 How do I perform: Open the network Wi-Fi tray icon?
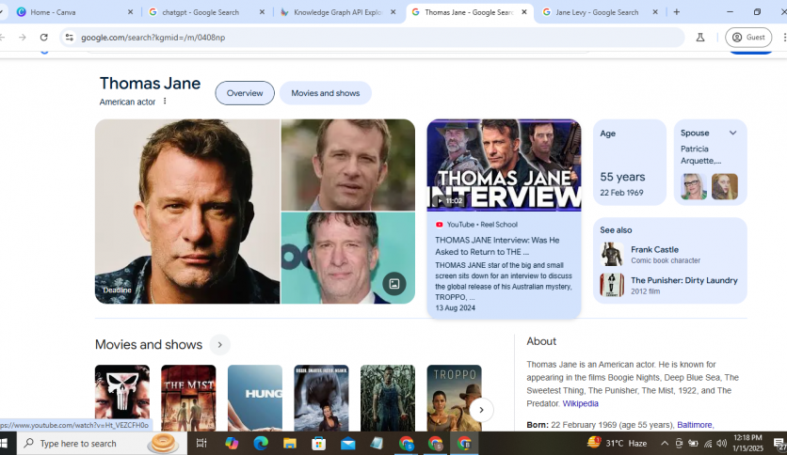[708, 443]
